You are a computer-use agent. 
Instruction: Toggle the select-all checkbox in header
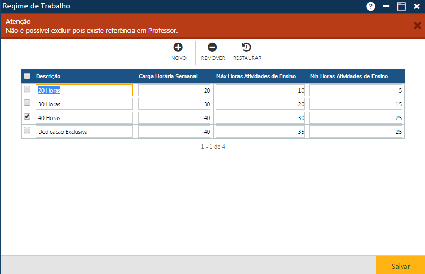(27, 76)
